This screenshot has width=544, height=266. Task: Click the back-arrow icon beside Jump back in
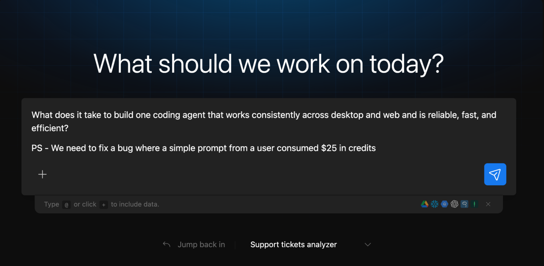[x=167, y=244]
